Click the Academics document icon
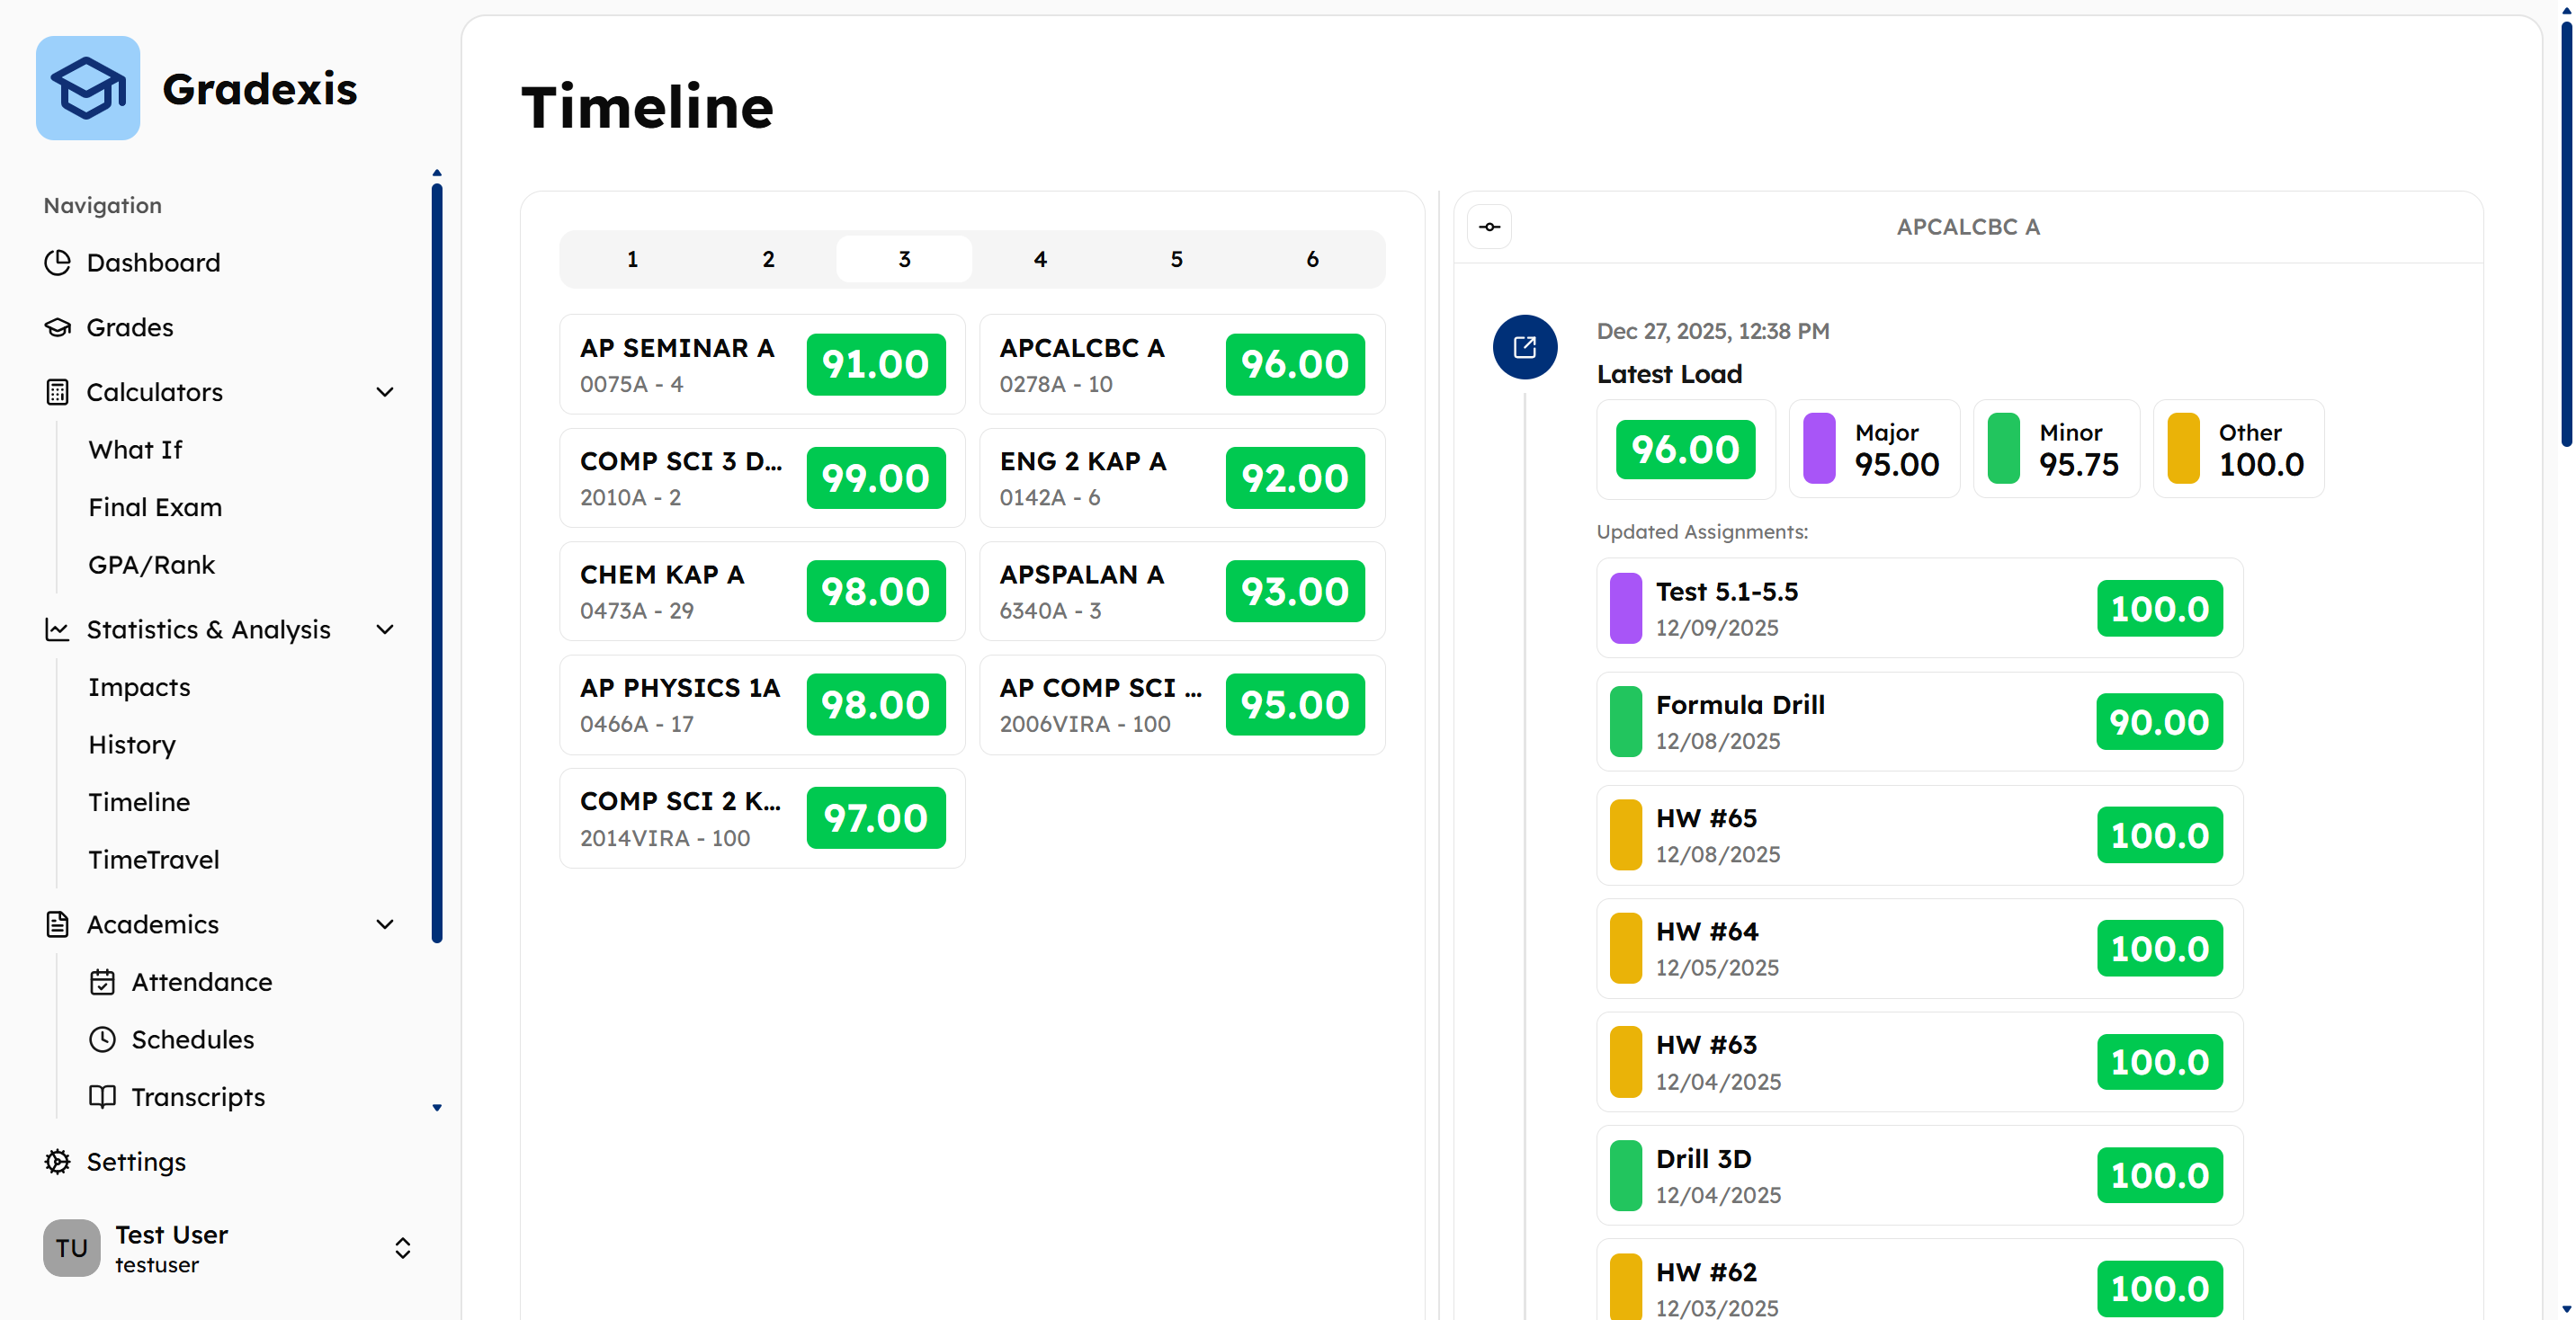Screen dimensions: 2576x1320 58,924
